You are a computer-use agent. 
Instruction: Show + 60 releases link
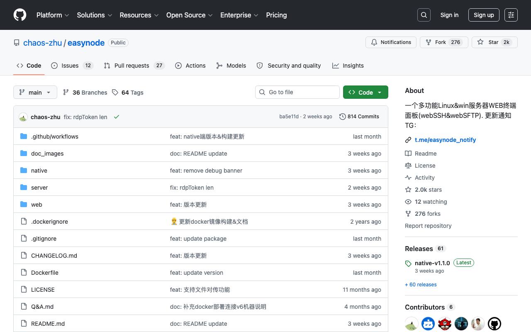[x=421, y=285]
